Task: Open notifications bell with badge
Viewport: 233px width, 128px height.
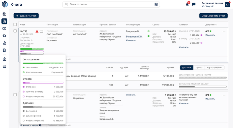Action: coord(187,4)
